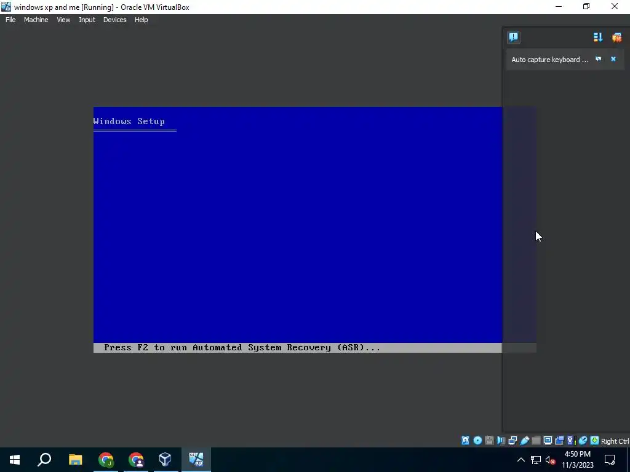Close the VirtualBox VM window
630x472 pixels.
tap(615, 6)
